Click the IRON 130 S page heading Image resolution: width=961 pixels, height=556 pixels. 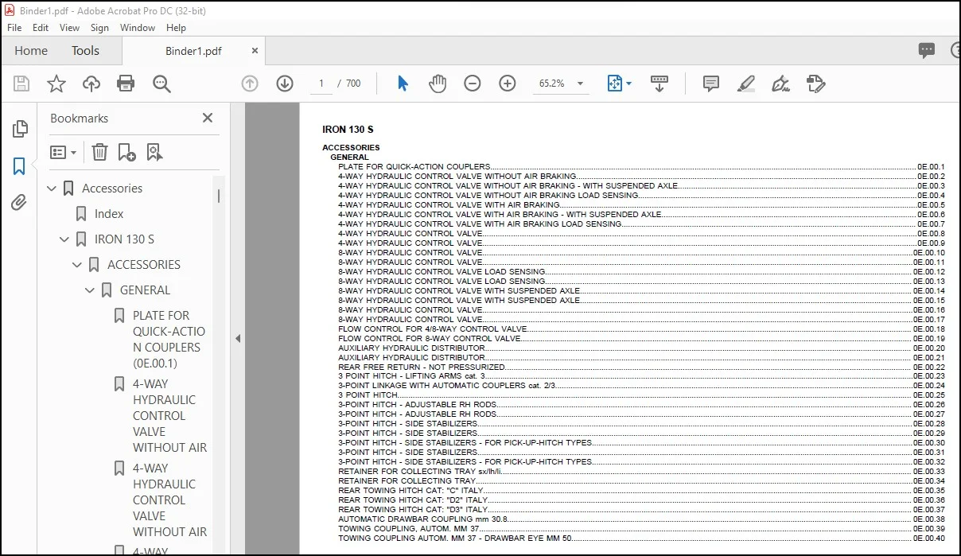tap(348, 129)
